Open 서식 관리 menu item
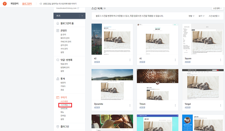The image size is (225, 131). tap(64, 49)
